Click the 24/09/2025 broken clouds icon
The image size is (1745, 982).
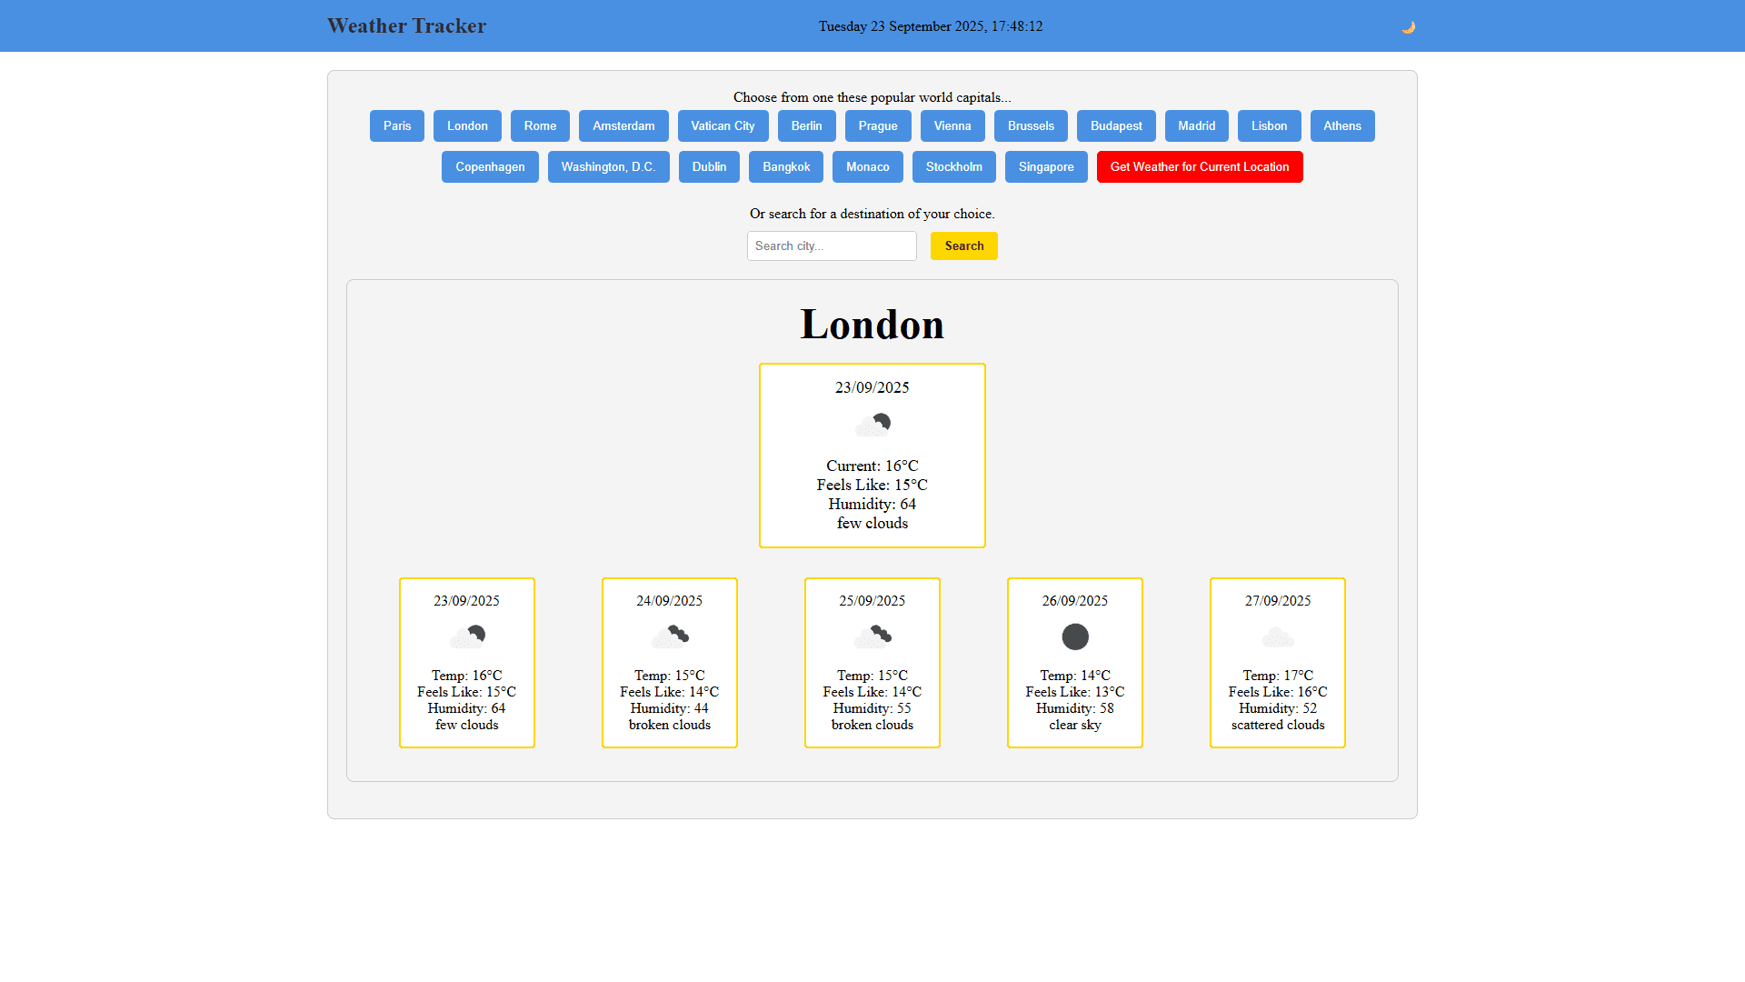670,636
